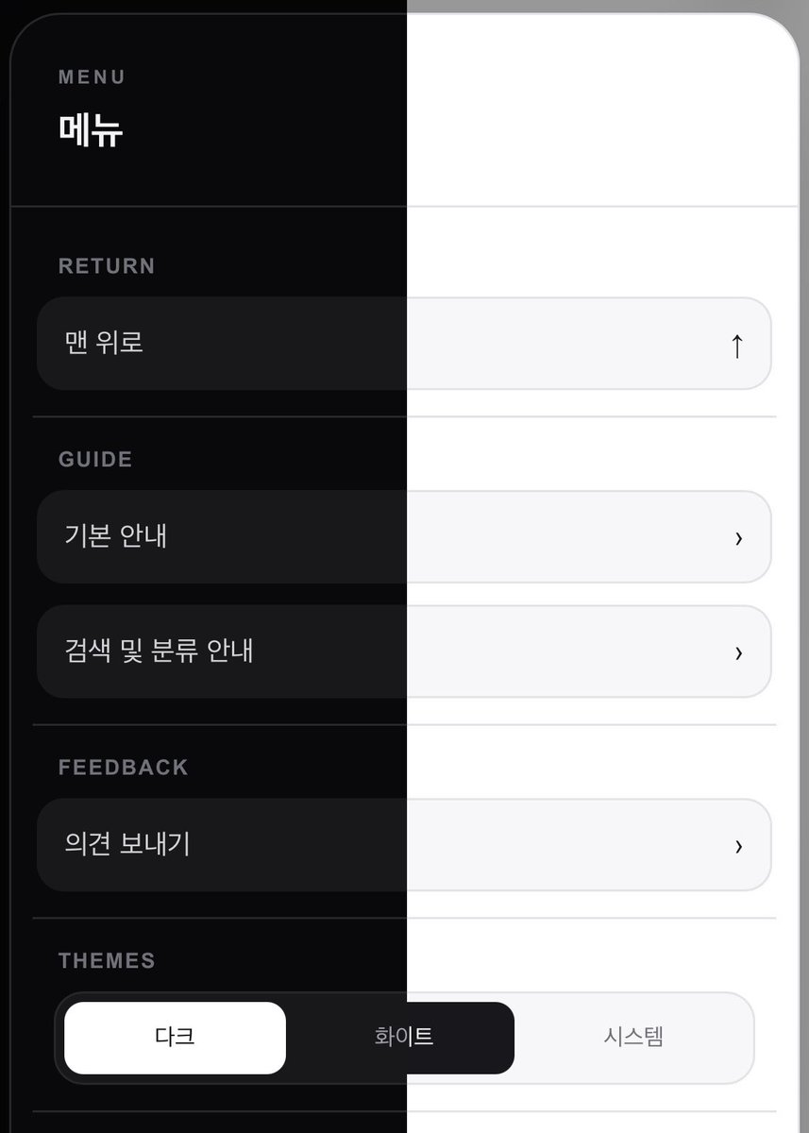809x1133 pixels.
Task: Click the chevron arrow beside 기본 안내
Action: point(738,538)
